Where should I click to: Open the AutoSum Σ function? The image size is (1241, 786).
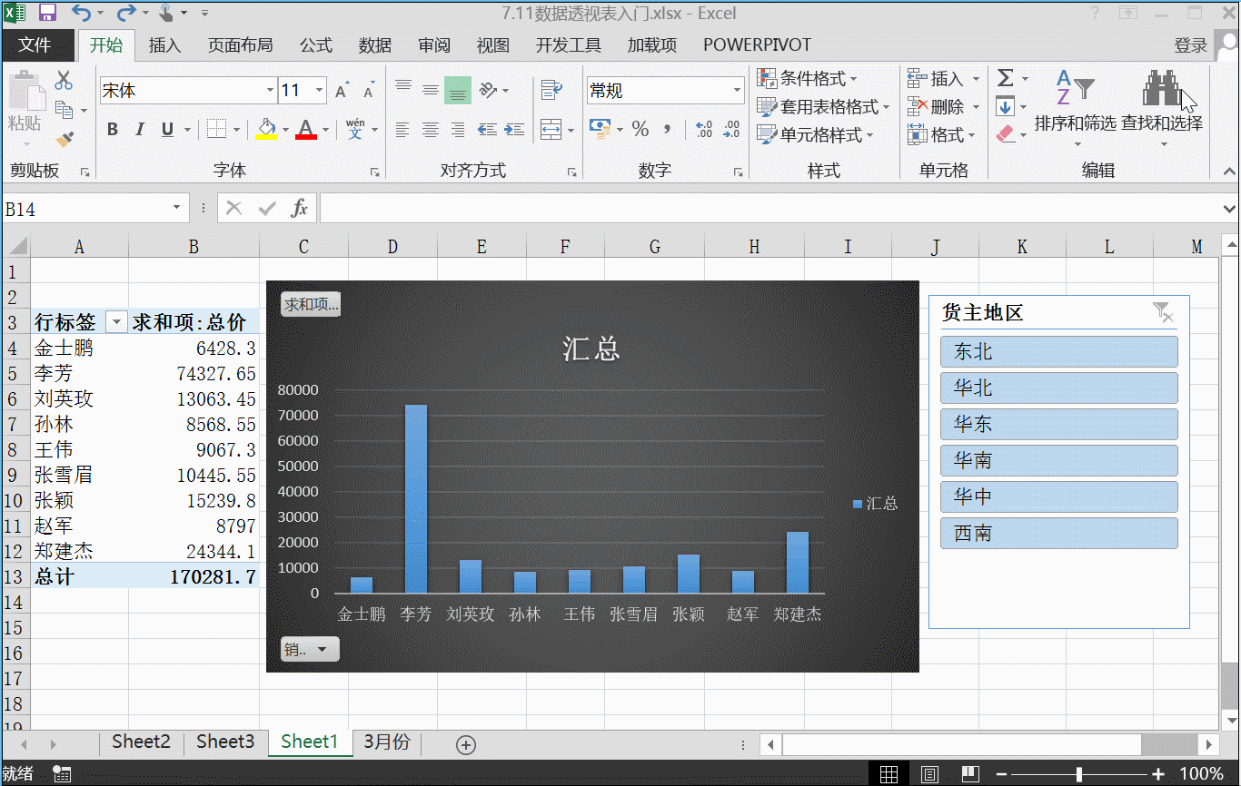click(1008, 78)
